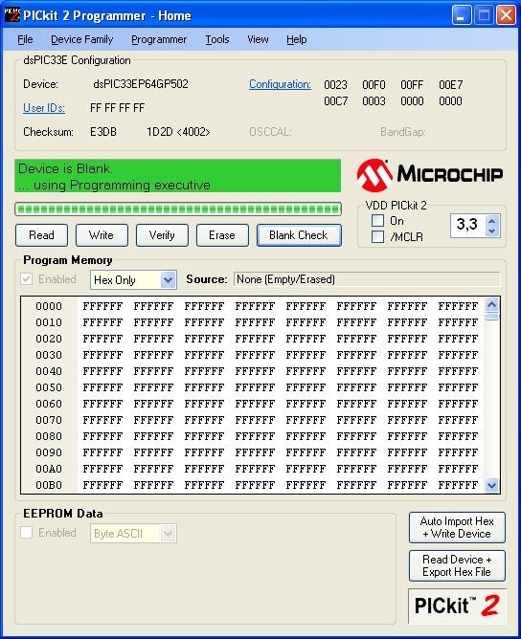Viewport: 521px width, 639px height.
Task: Click memory address row 0010
Action: click(49, 322)
